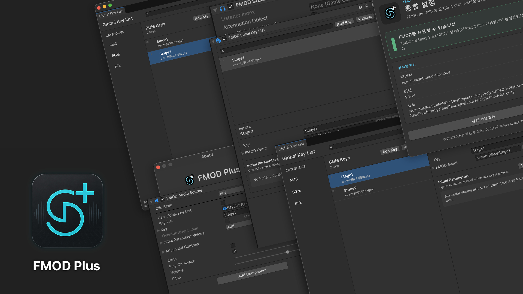Screen dimensions: 523x294
Task: Click Stage1 key field in FMOD Audio Source
Action: (x=236, y=213)
